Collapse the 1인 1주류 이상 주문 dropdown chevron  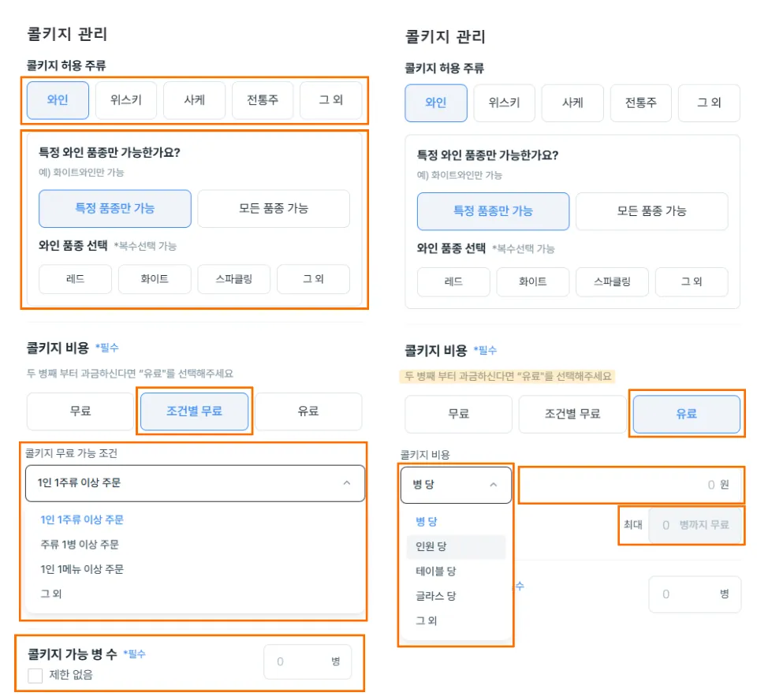pos(346,483)
